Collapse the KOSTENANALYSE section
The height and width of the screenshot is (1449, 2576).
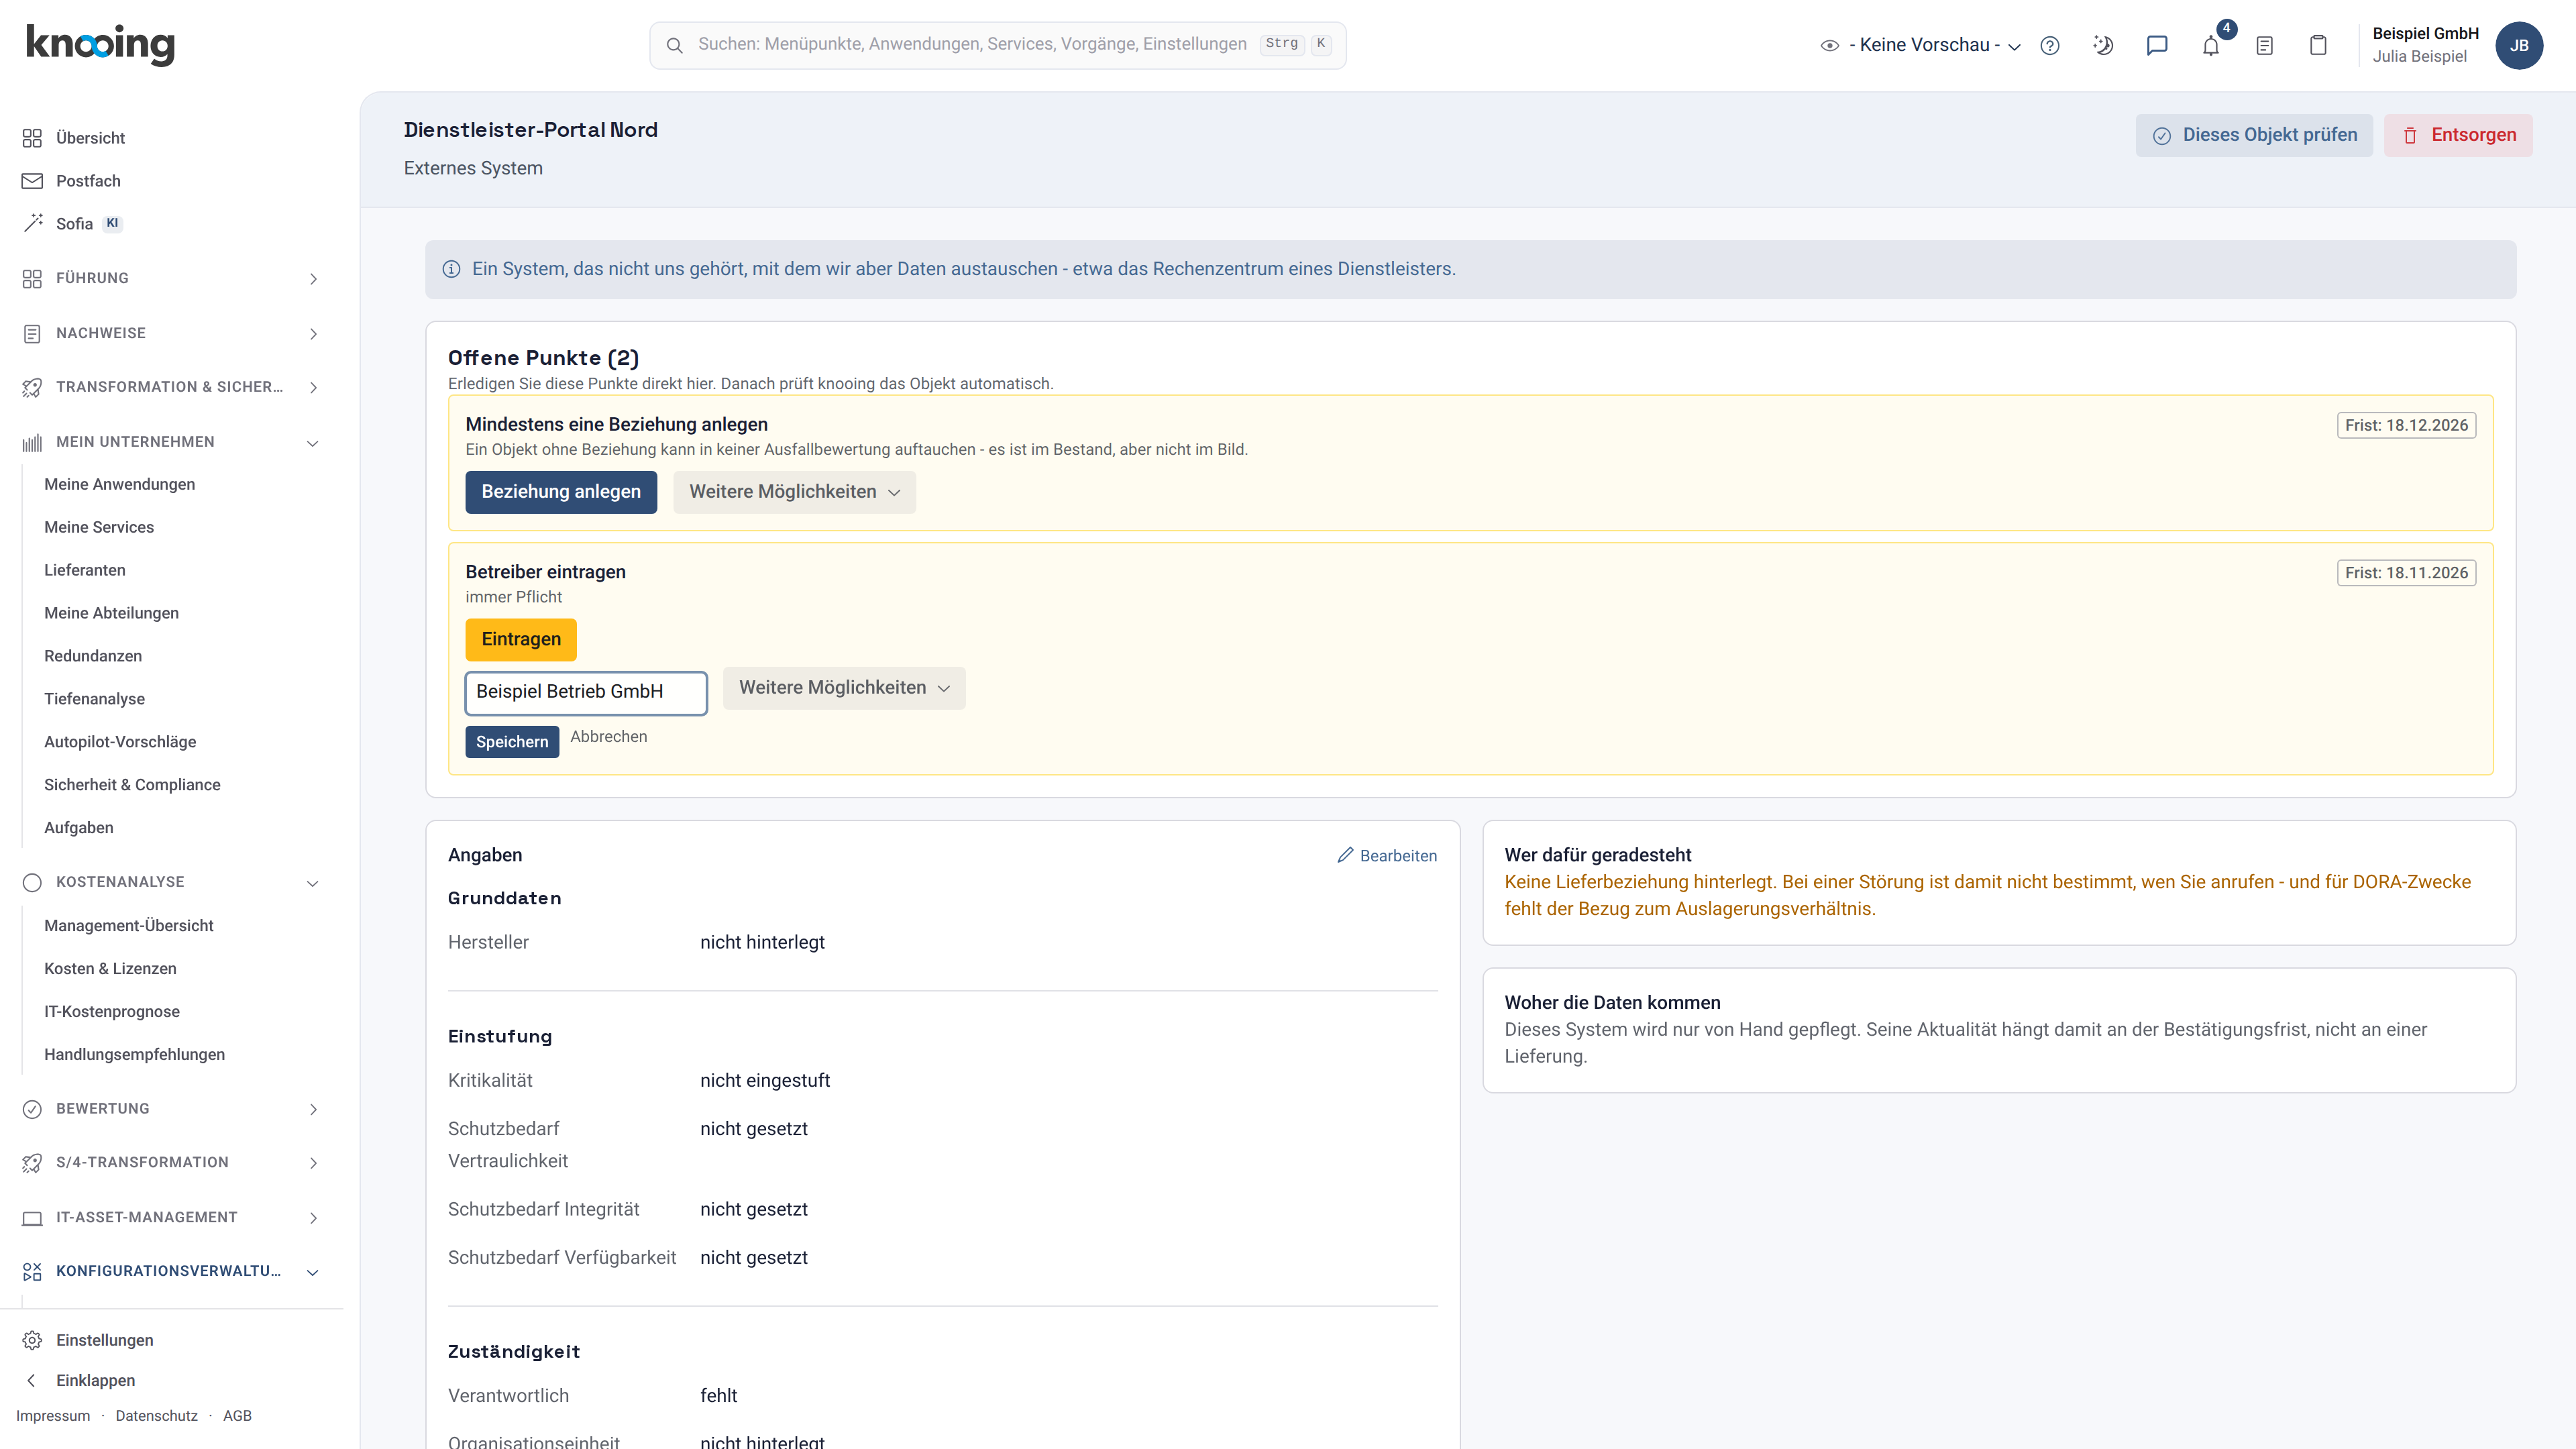click(172, 882)
